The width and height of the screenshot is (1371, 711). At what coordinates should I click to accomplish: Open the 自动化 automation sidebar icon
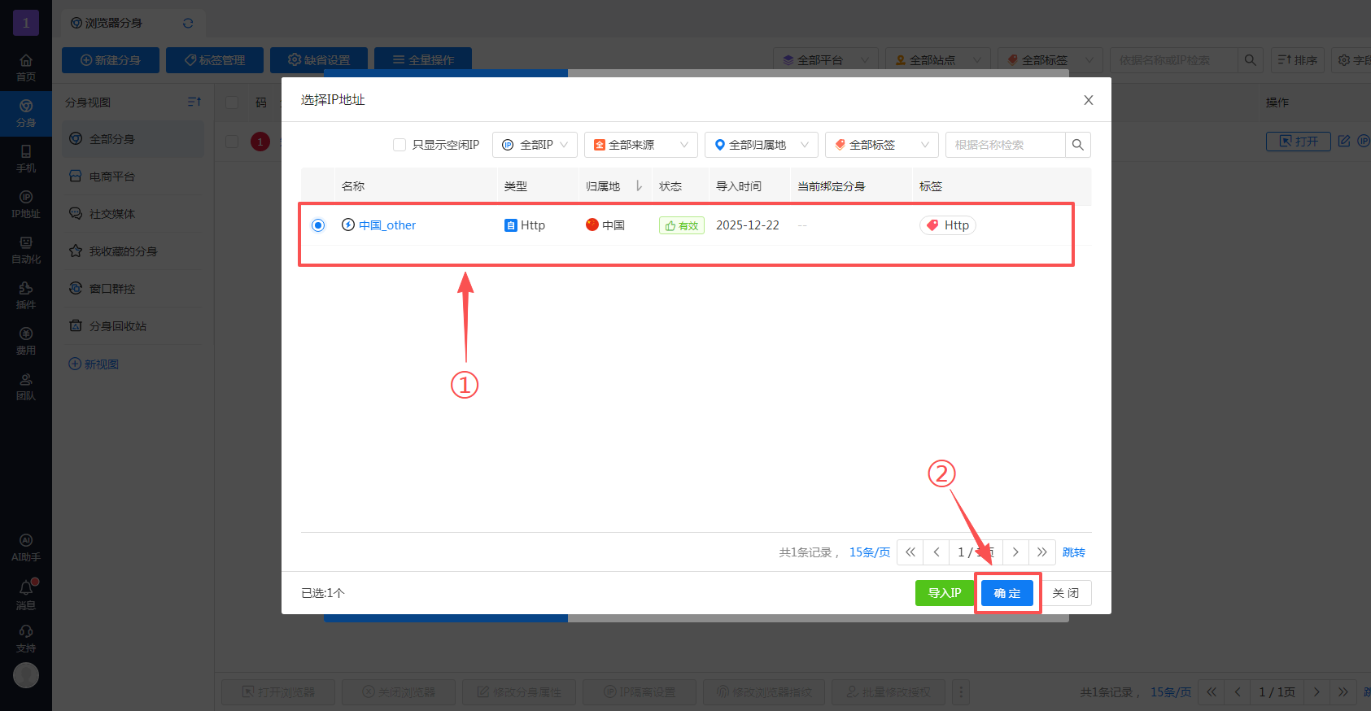click(26, 250)
